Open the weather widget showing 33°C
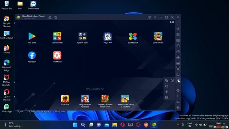This screenshot has width=229, height=129. tap(13, 125)
